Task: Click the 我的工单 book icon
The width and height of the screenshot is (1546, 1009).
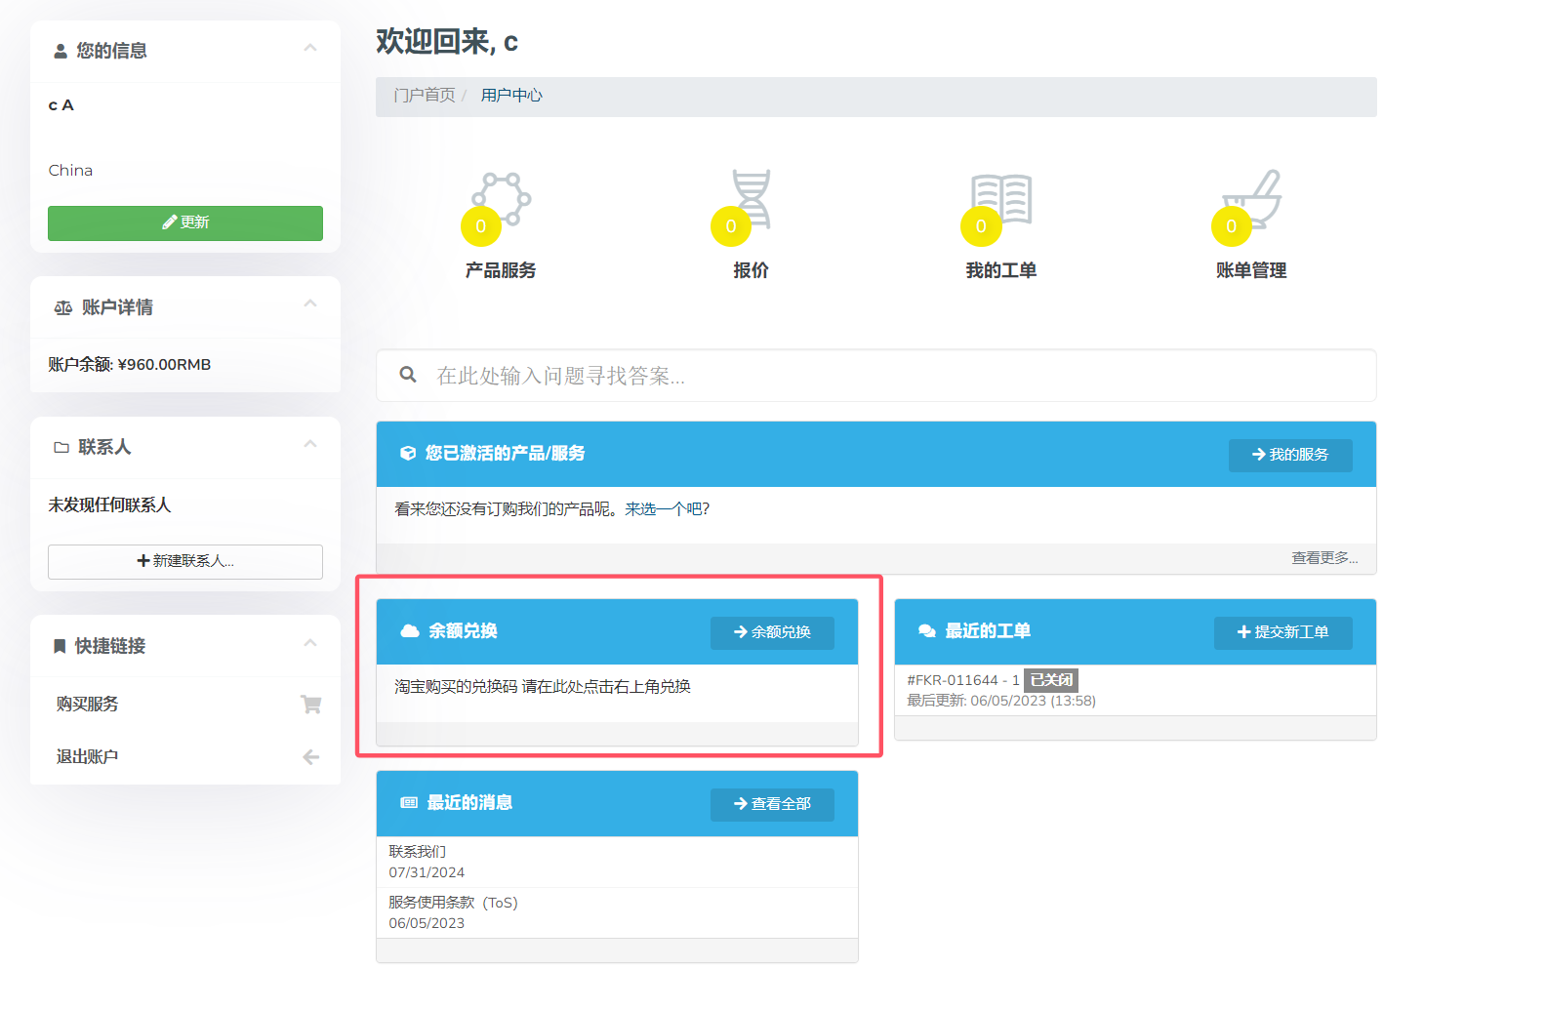Action: [1001, 199]
